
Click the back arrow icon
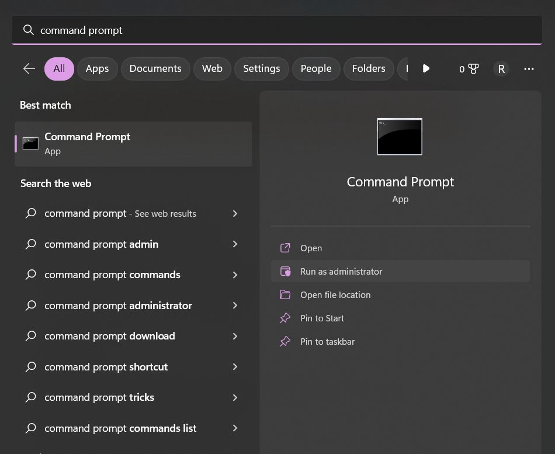(29, 69)
